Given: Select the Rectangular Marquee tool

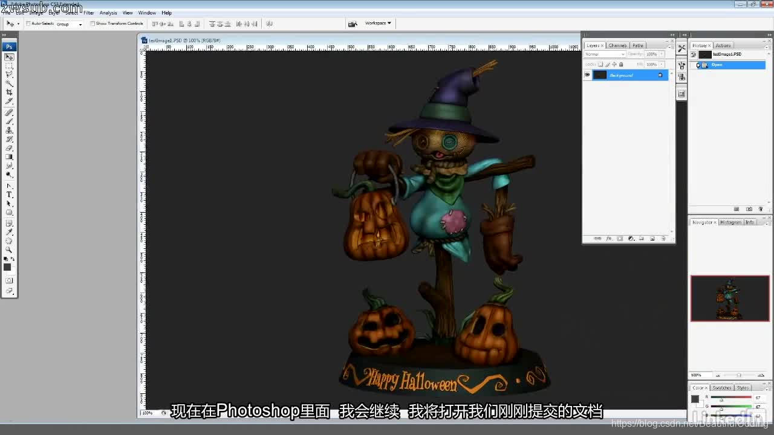Looking at the screenshot, I should pos(9,65).
